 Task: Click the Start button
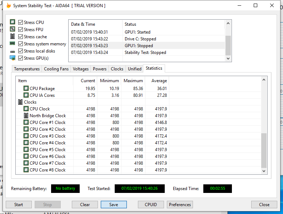[x=19, y=205]
